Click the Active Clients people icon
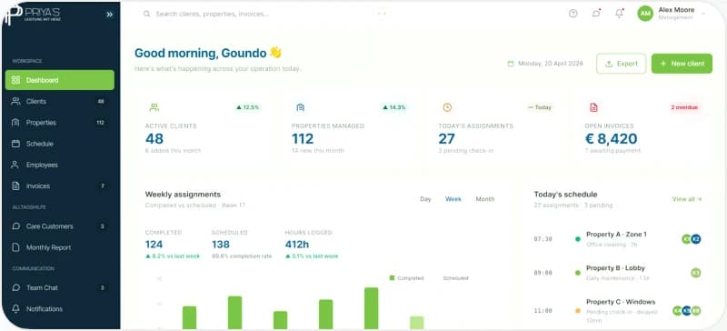727x331 pixels. click(x=154, y=107)
